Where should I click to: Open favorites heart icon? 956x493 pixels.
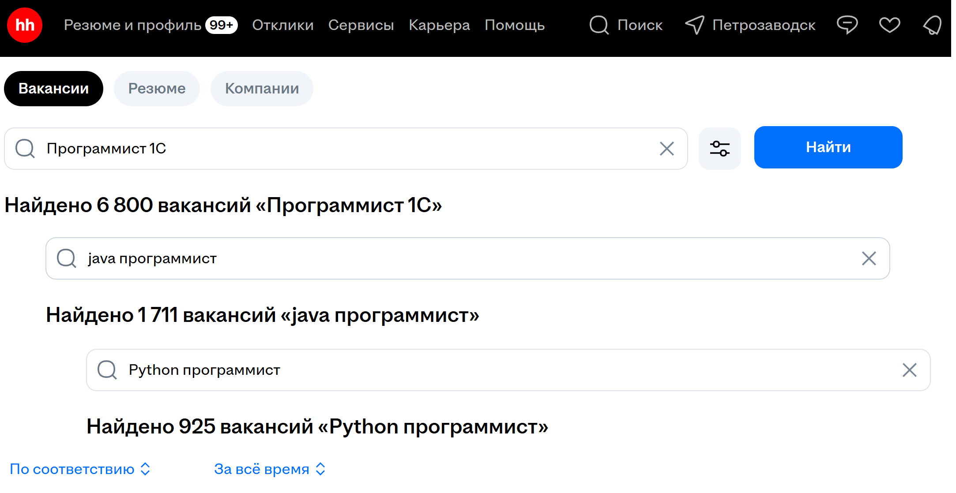[x=889, y=25]
